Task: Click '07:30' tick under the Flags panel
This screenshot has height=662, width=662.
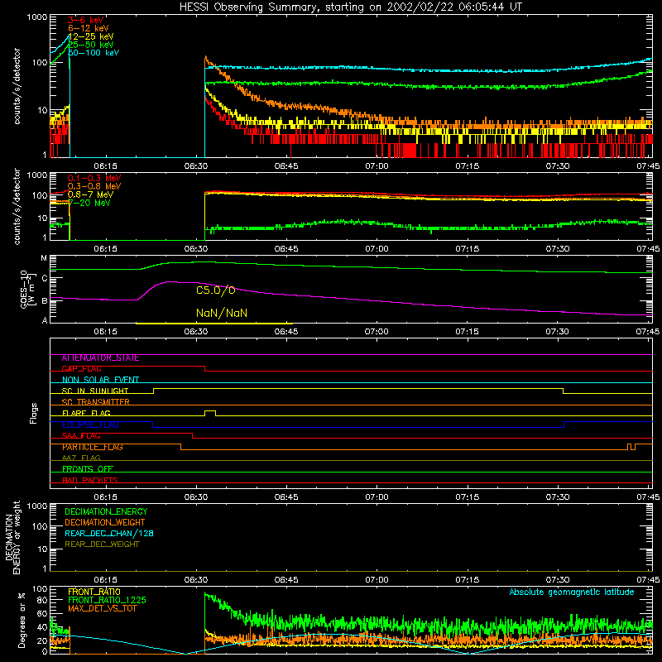Action: (557, 497)
